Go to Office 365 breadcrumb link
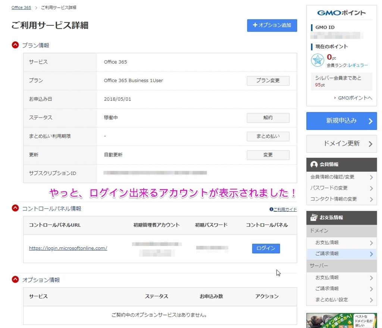 click(21, 7)
